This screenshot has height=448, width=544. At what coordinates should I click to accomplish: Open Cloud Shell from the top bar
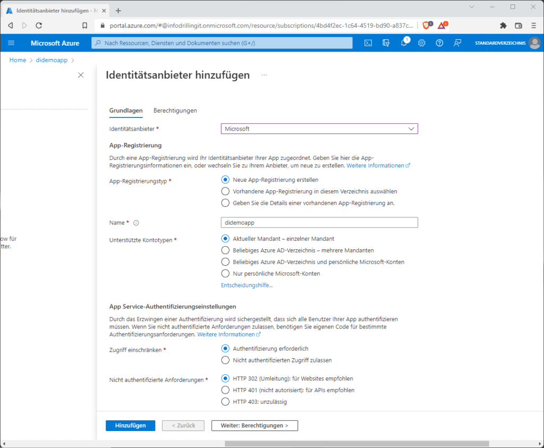(x=368, y=43)
